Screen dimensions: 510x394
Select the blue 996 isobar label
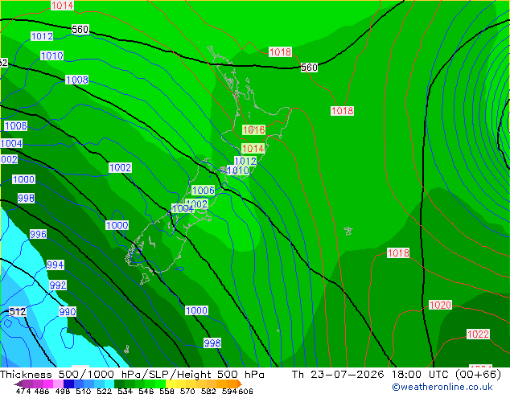tap(38, 234)
